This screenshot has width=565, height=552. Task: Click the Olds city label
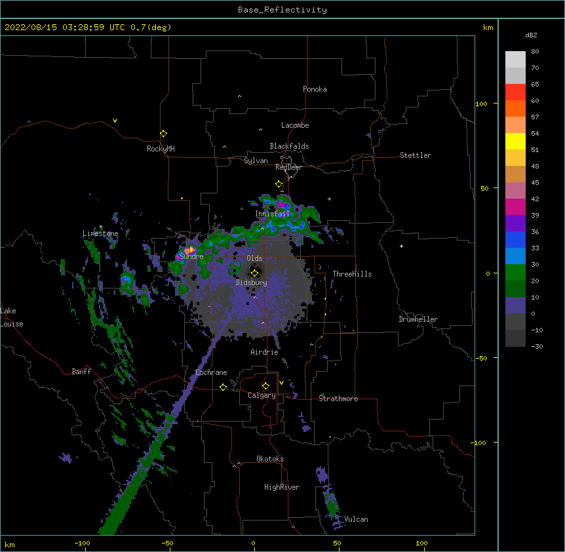pos(254,258)
